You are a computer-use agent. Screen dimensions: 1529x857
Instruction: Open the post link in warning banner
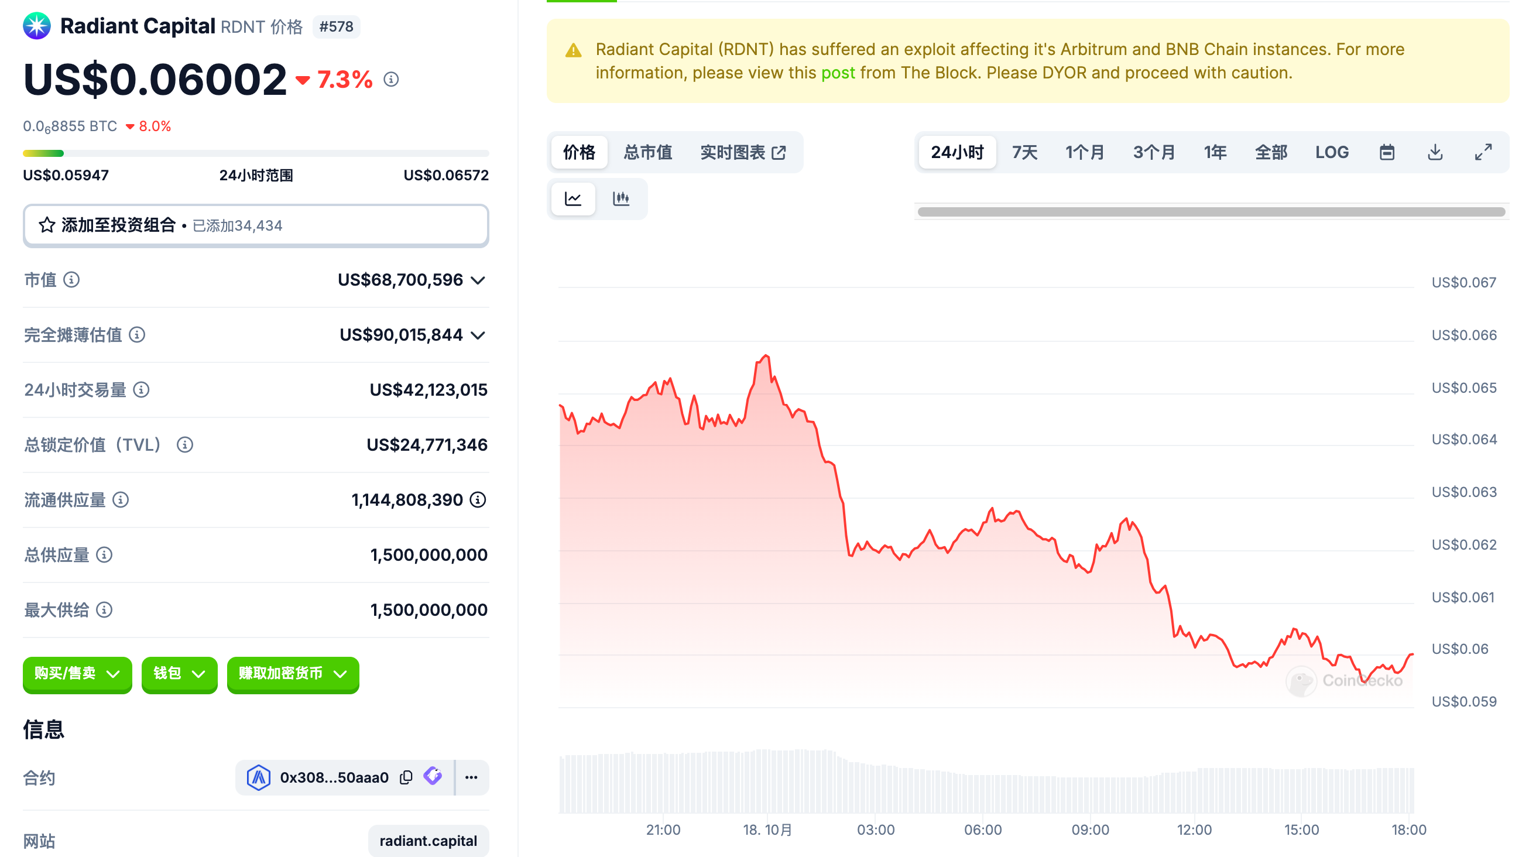[838, 73]
